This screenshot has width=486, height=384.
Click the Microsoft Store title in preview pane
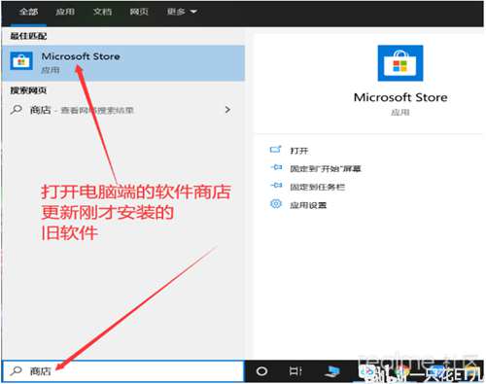400,97
